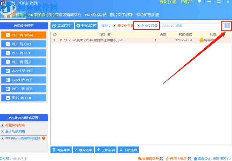Screen dimensions: 232x161
Task: Open 客服微信号 QR code icon
Action: click(x=161, y=159)
